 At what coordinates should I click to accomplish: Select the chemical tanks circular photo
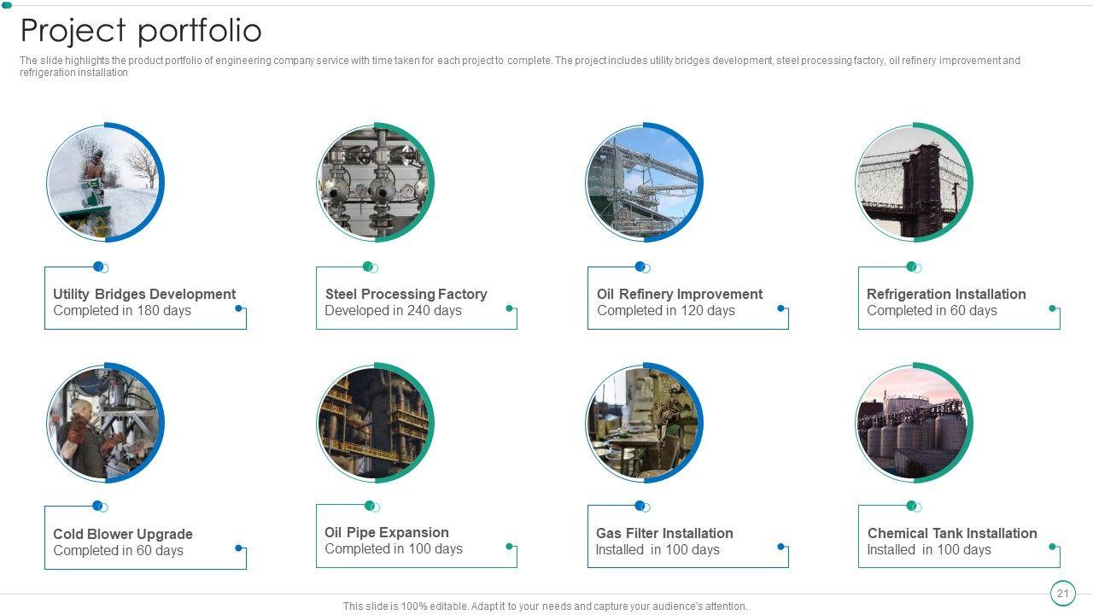click(x=913, y=423)
